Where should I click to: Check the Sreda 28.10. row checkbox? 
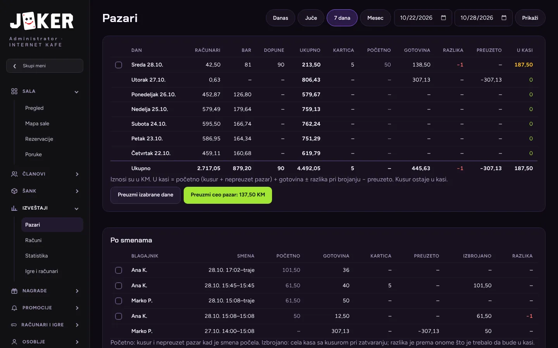pyautogui.click(x=119, y=65)
